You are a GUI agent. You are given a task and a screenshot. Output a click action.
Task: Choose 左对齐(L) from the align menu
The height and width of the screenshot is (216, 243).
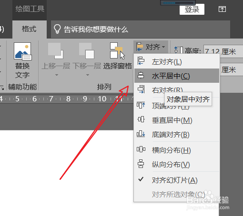pos(177,61)
